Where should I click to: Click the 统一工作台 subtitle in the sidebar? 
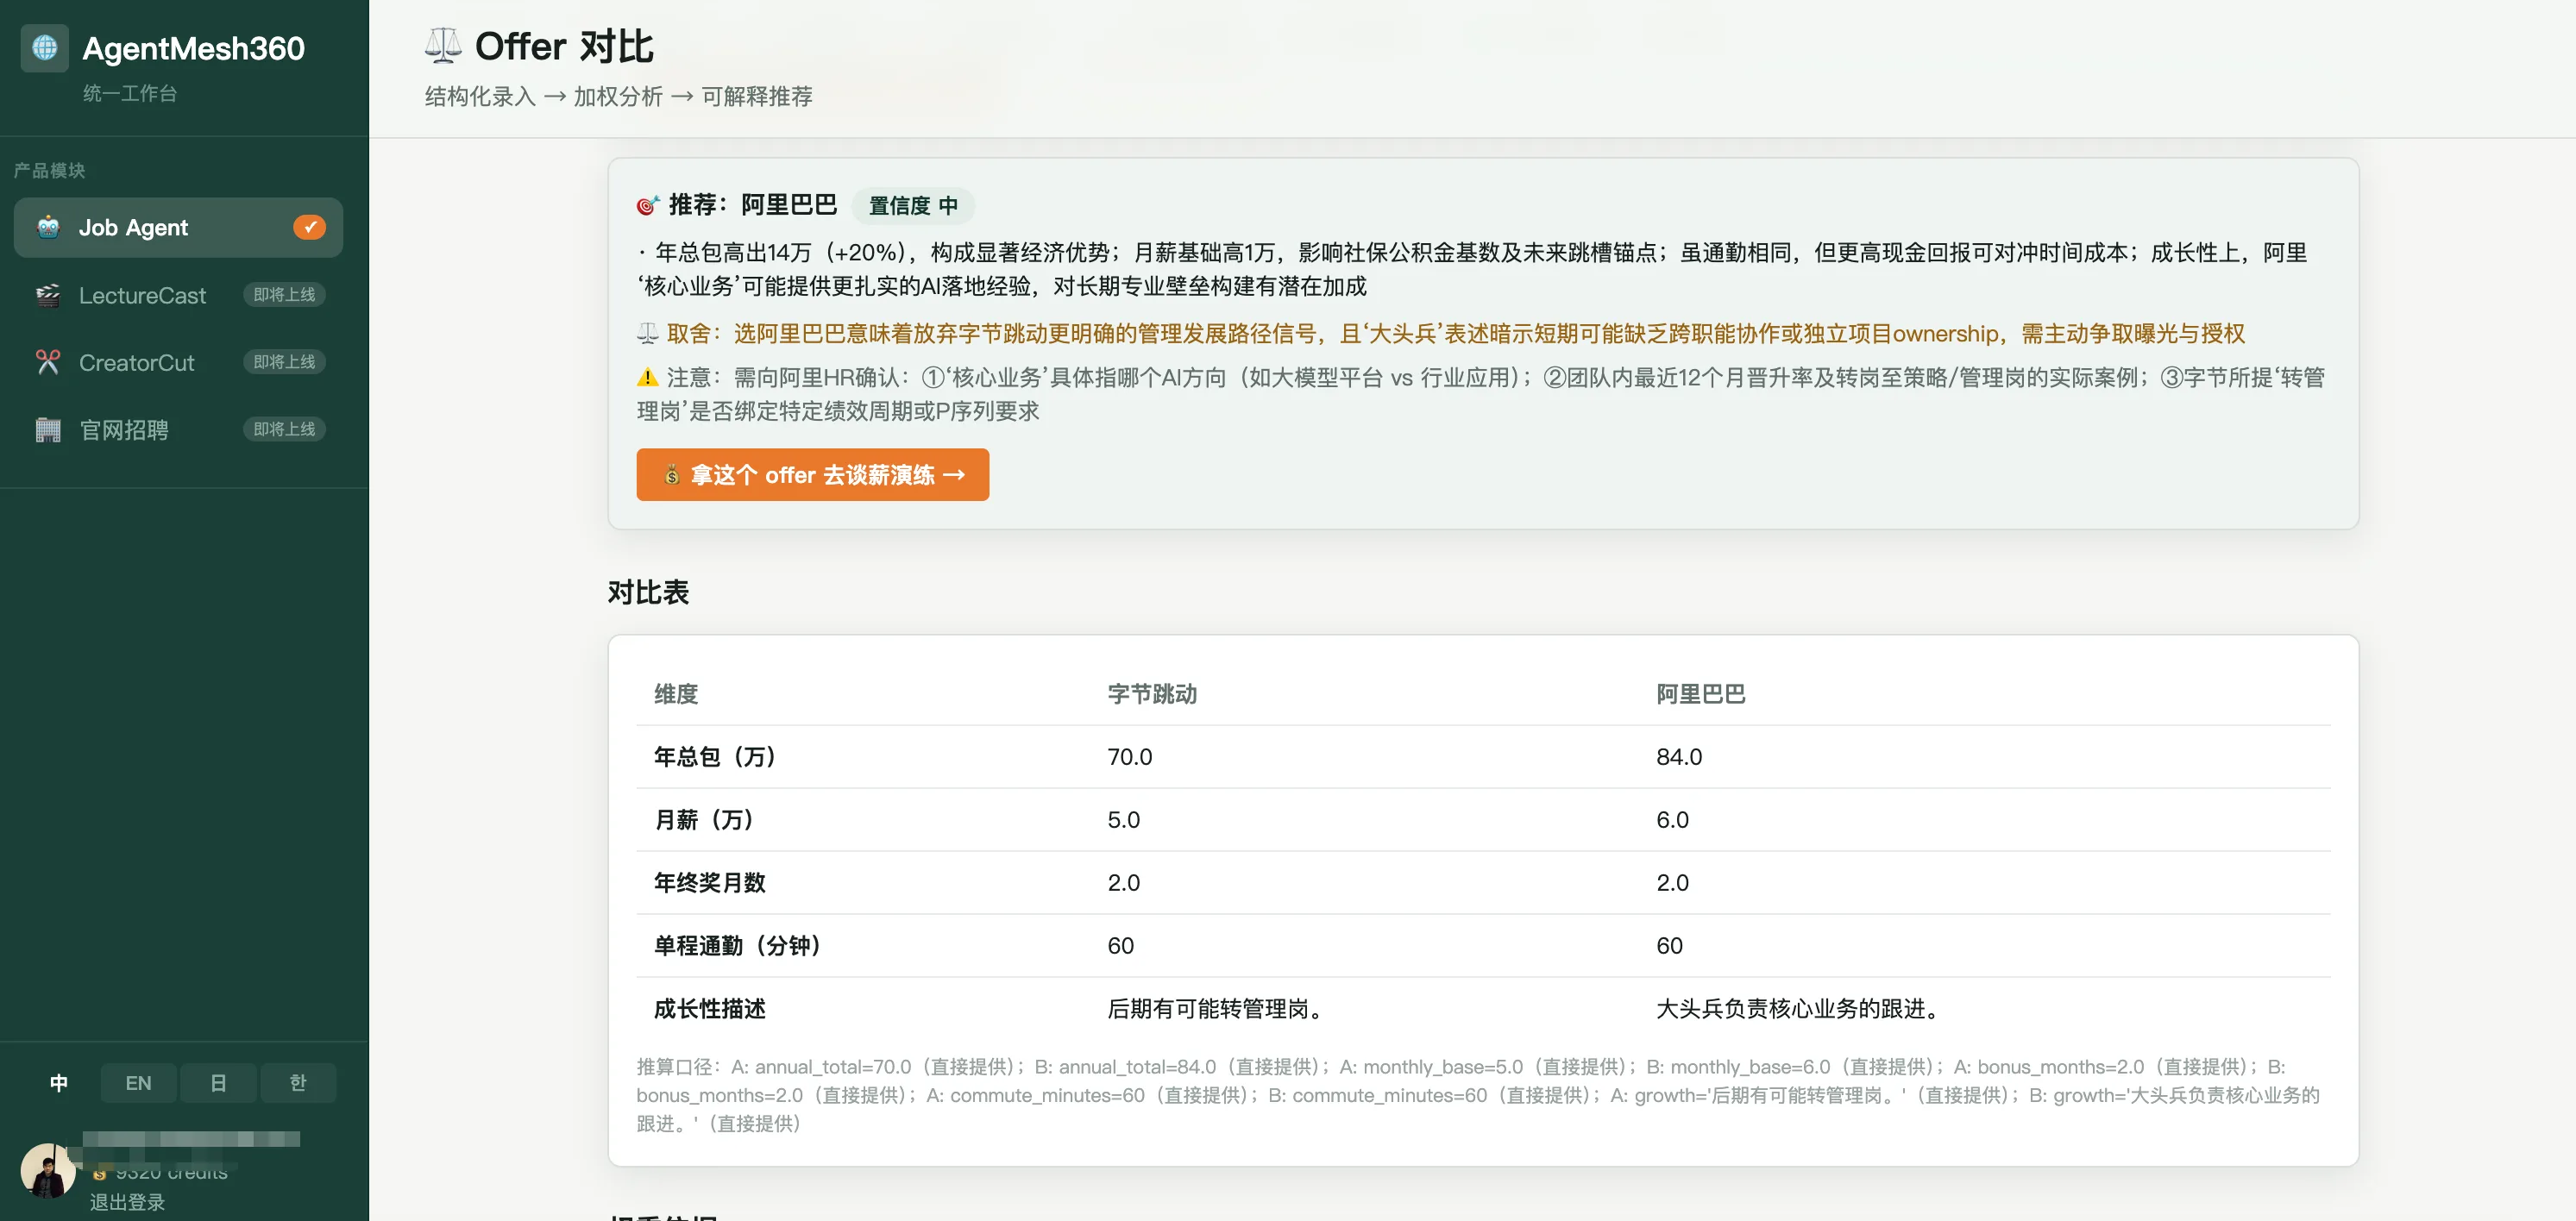click(130, 93)
